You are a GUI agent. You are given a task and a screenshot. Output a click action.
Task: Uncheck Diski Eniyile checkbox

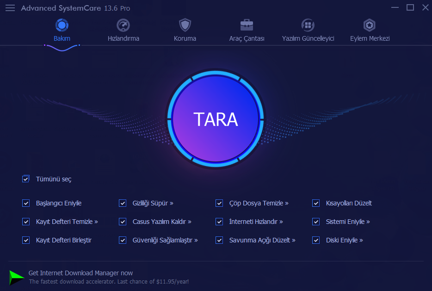pos(316,240)
